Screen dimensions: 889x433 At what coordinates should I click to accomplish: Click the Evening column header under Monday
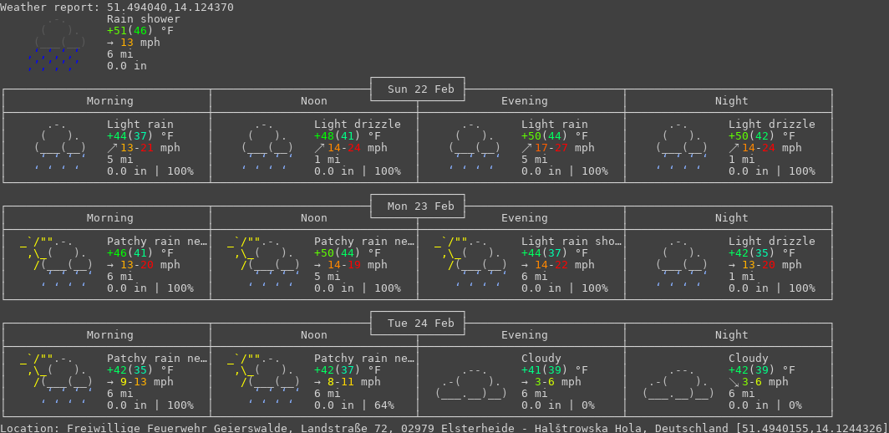[525, 218]
